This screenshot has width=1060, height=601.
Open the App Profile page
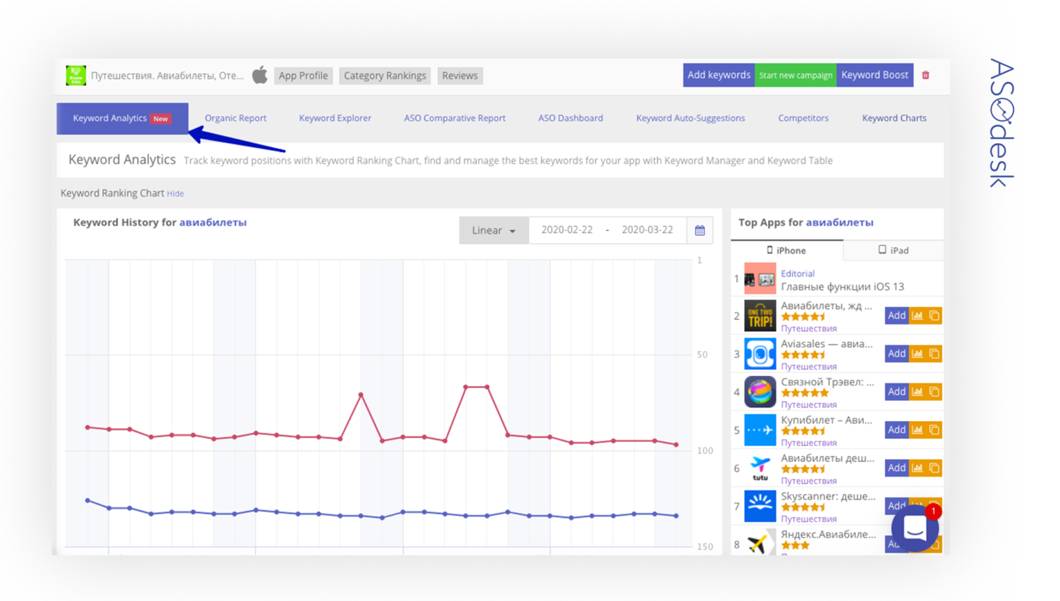coord(303,75)
